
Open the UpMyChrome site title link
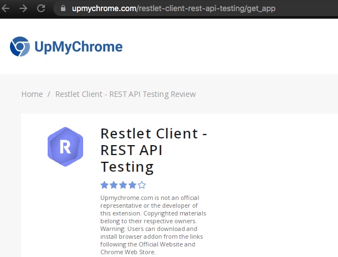79,47
